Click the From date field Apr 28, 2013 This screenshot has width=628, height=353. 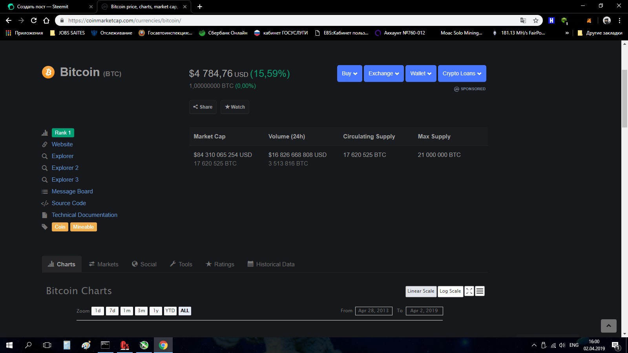[x=374, y=311]
